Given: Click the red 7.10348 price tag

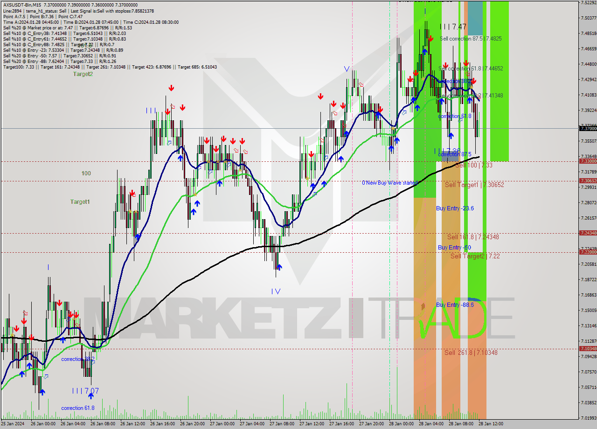Looking at the screenshot, I should point(588,348).
